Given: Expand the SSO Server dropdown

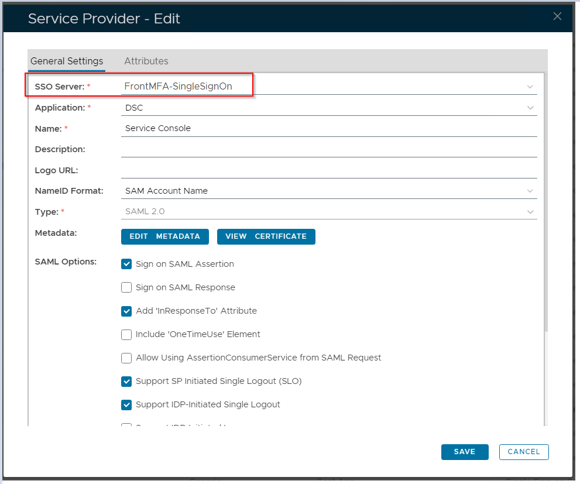Looking at the screenshot, I should (x=530, y=87).
